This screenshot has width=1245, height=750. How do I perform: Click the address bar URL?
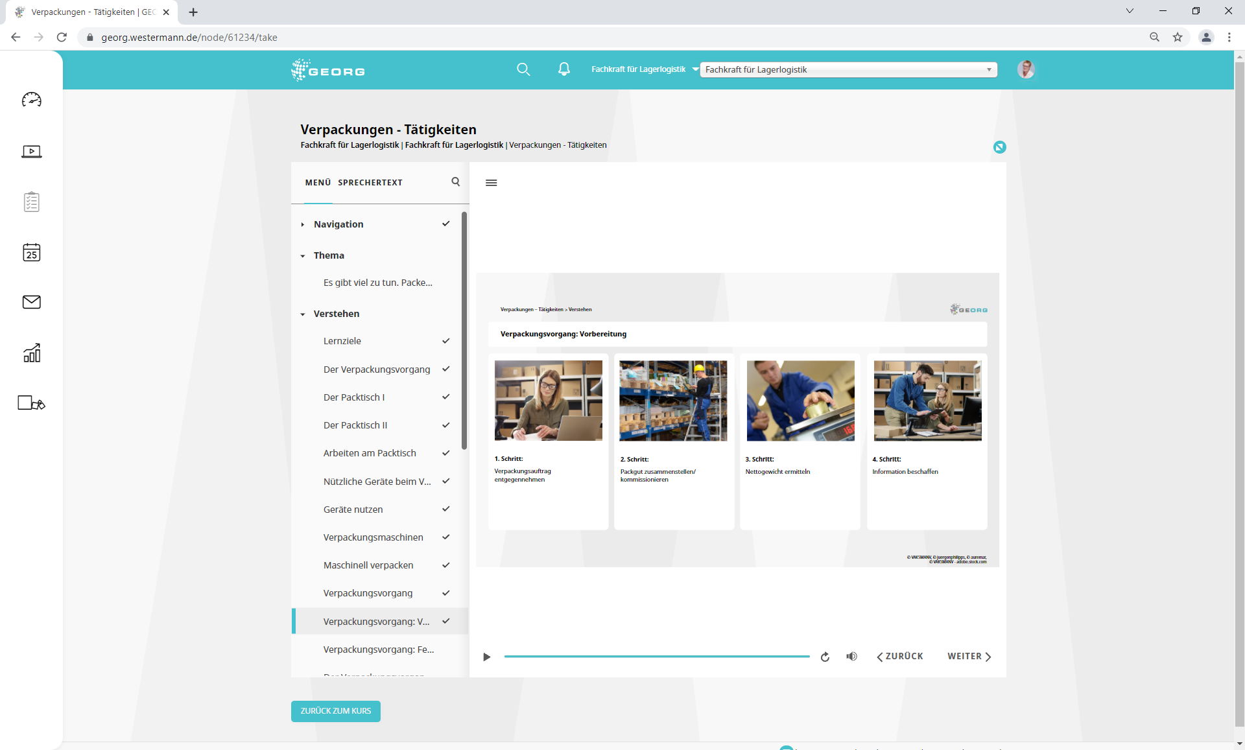pyautogui.click(x=189, y=38)
